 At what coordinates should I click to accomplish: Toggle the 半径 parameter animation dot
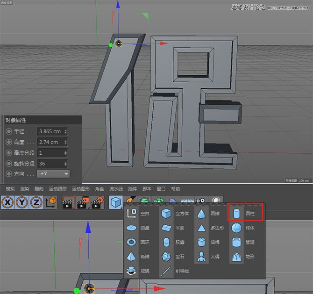pyautogui.click(x=9, y=131)
